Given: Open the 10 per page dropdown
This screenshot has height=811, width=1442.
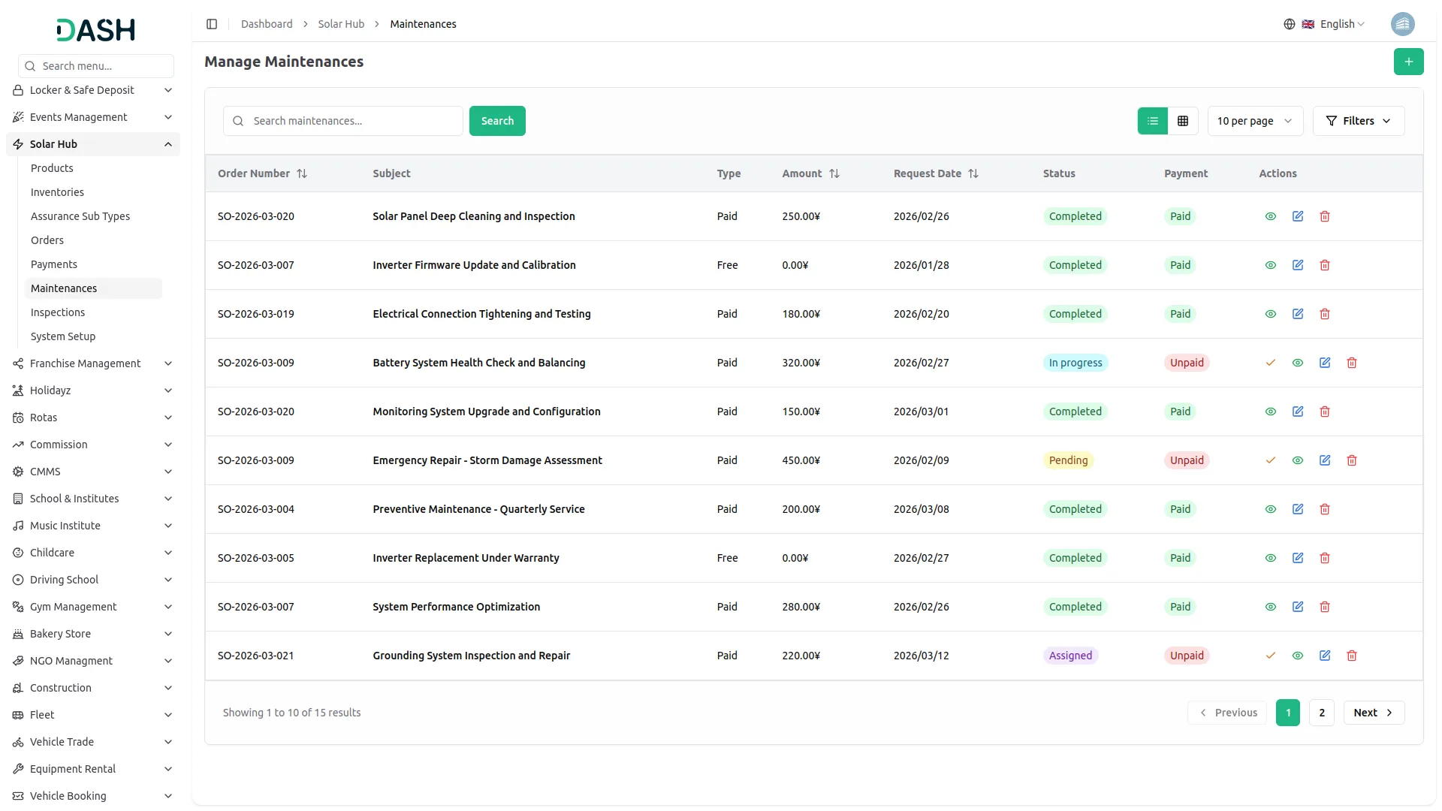Looking at the screenshot, I should [x=1254, y=121].
